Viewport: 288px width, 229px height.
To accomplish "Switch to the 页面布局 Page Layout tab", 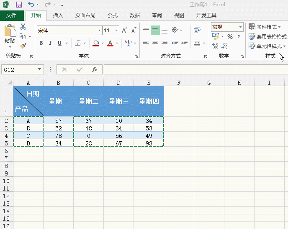I will pos(85,15).
